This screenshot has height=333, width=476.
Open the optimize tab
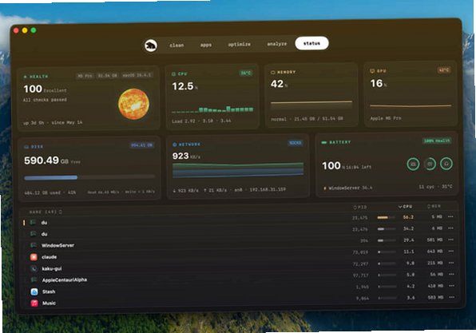click(240, 44)
